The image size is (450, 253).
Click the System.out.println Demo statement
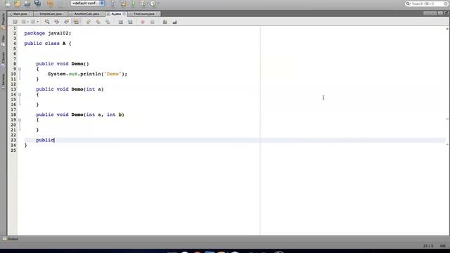[x=87, y=74]
